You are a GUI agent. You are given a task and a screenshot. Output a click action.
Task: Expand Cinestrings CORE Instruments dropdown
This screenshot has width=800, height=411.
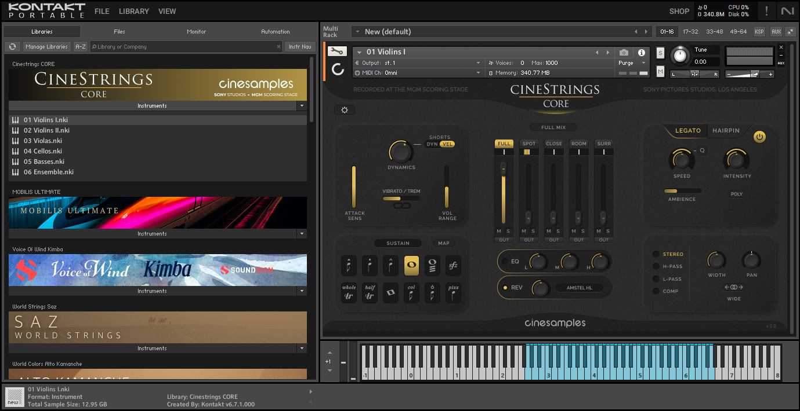pos(301,106)
